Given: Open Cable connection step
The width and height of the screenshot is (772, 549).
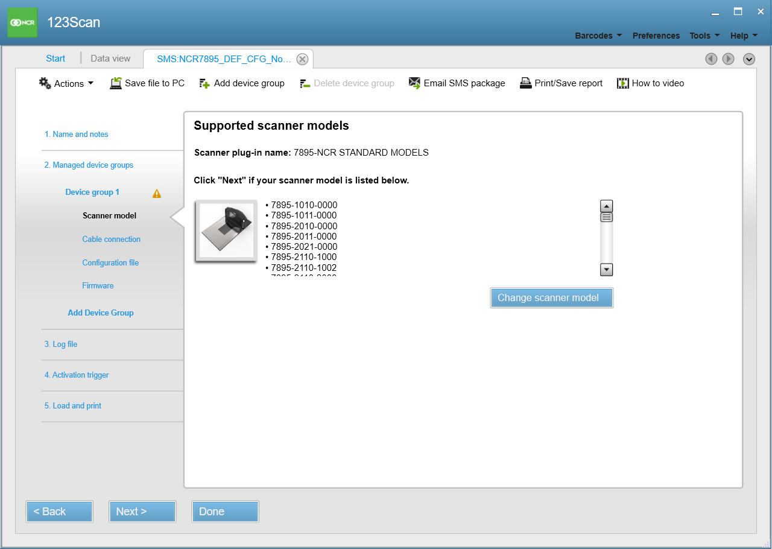Looking at the screenshot, I should pos(111,240).
